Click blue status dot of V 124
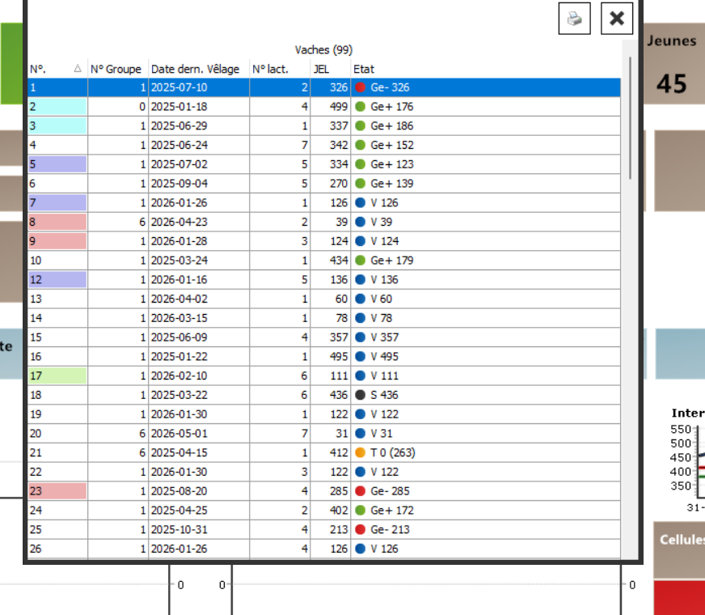Viewport: 705px width, 615px height. point(360,241)
